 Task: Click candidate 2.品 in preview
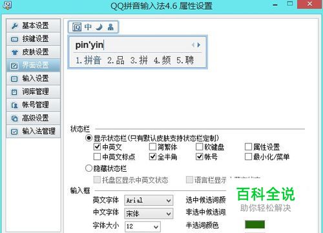(x=116, y=60)
